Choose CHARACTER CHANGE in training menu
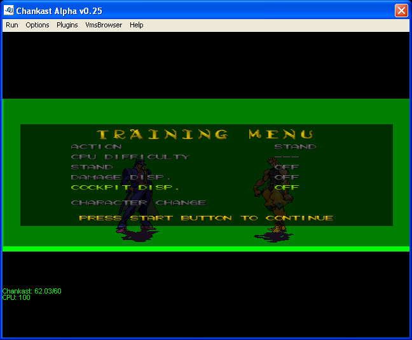The height and width of the screenshot is (340, 412). (139, 203)
